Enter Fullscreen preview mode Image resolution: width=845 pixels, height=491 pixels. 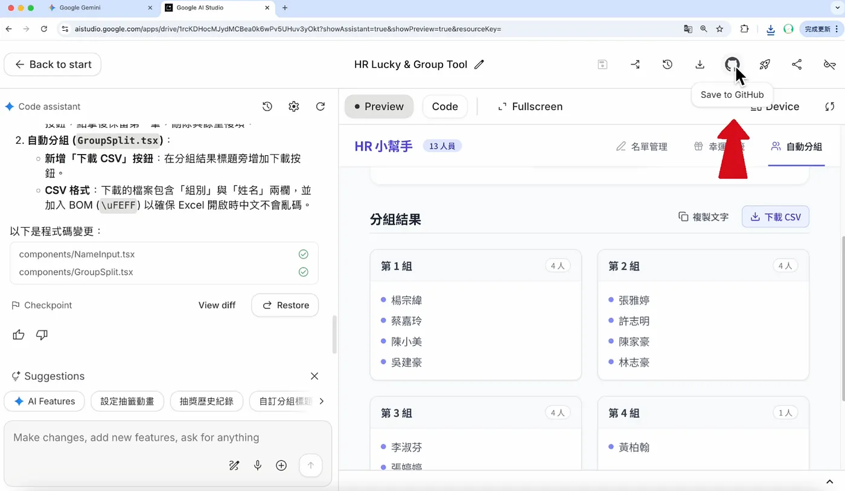(530, 106)
